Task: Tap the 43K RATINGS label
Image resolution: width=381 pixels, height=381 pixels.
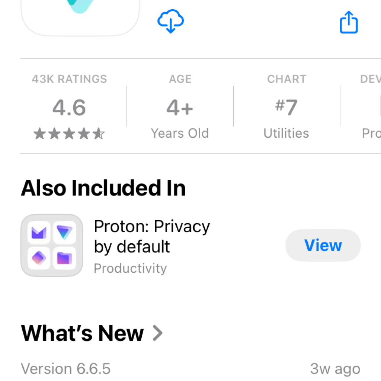Action: (x=69, y=79)
